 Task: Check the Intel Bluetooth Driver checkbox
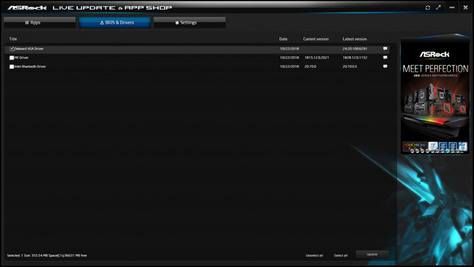pyautogui.click(x=12, y=67)
